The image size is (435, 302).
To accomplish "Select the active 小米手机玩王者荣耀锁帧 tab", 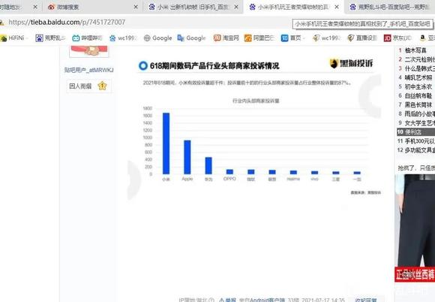I will coord(294,7).
